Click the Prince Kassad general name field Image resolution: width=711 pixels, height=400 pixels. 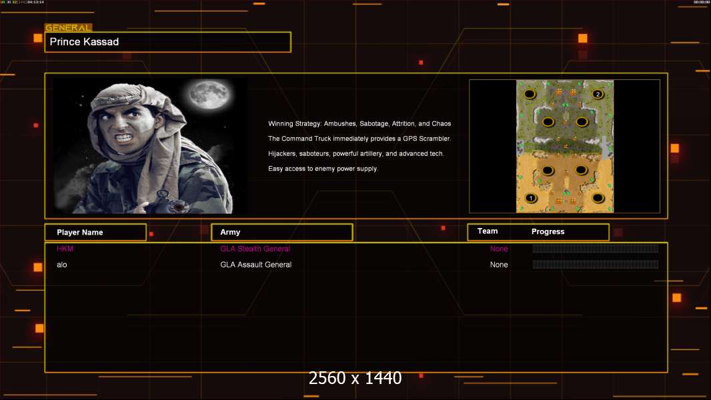coord(168,42)
